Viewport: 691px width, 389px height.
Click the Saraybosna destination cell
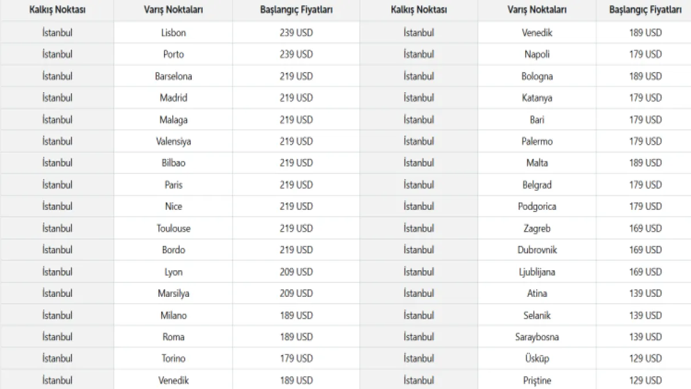537,337
